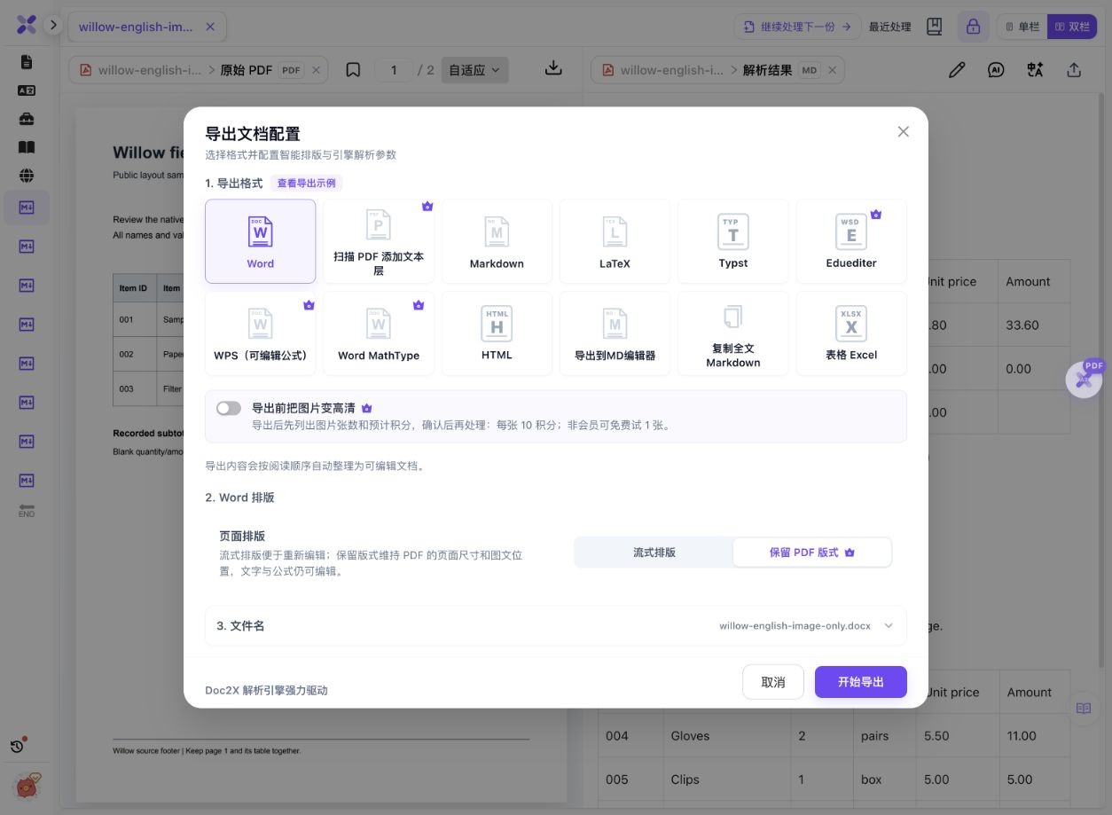Choose the scanned PDF text layer format

click(379, 241)
